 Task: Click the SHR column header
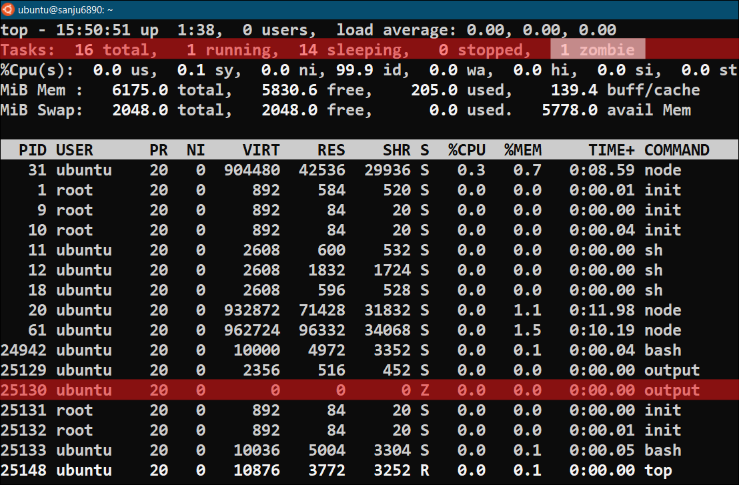(398, 150)
